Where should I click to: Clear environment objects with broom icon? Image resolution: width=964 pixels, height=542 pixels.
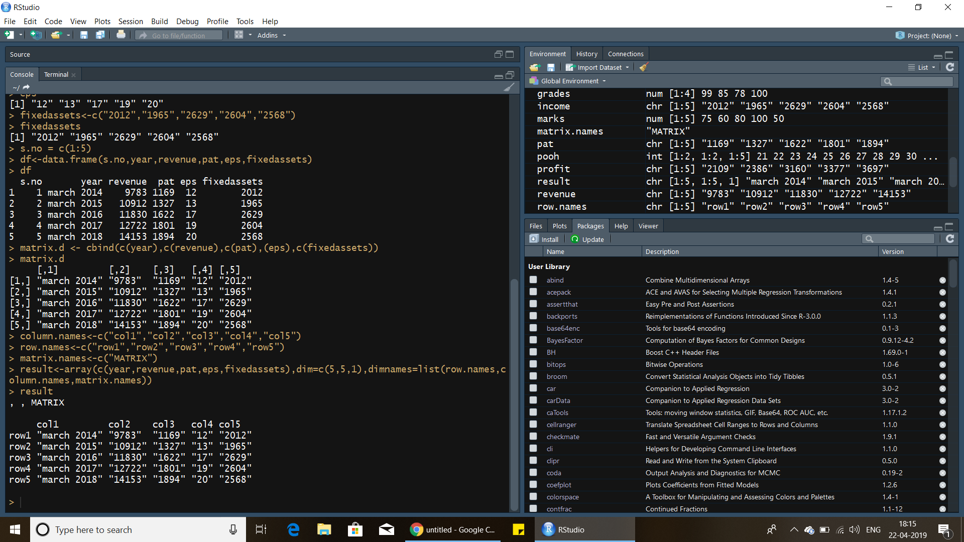pyautogui.click(x=644, y=67)
